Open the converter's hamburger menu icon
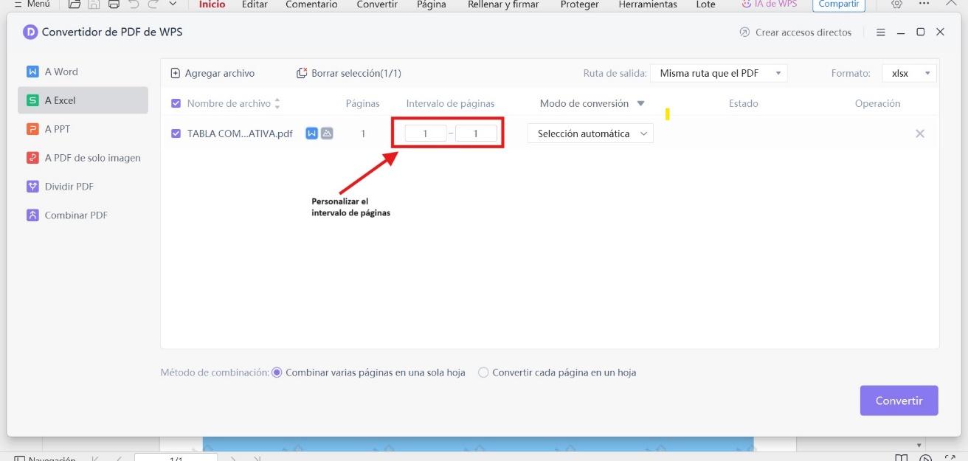 pos(881,32)
